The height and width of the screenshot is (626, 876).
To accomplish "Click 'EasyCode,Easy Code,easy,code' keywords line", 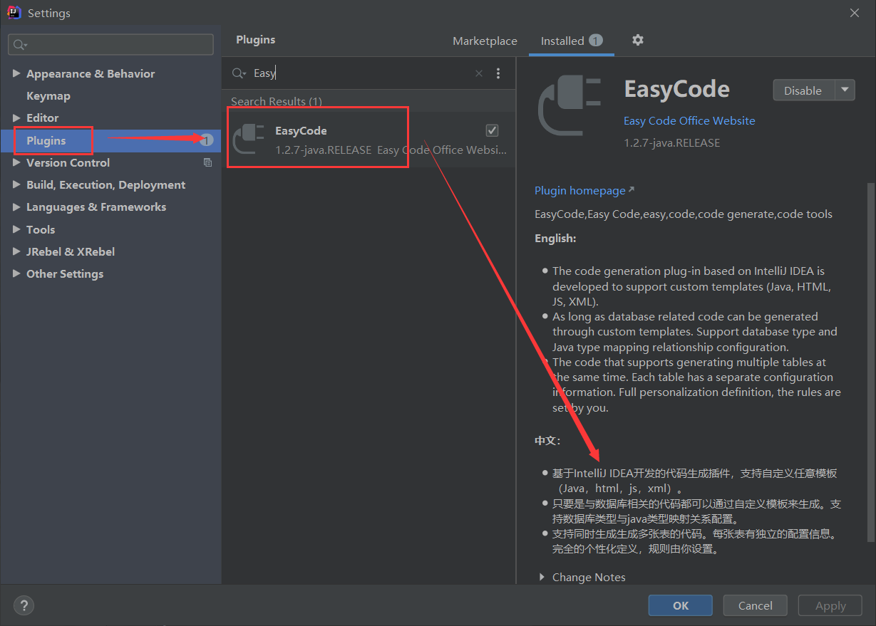I will 684,214.
